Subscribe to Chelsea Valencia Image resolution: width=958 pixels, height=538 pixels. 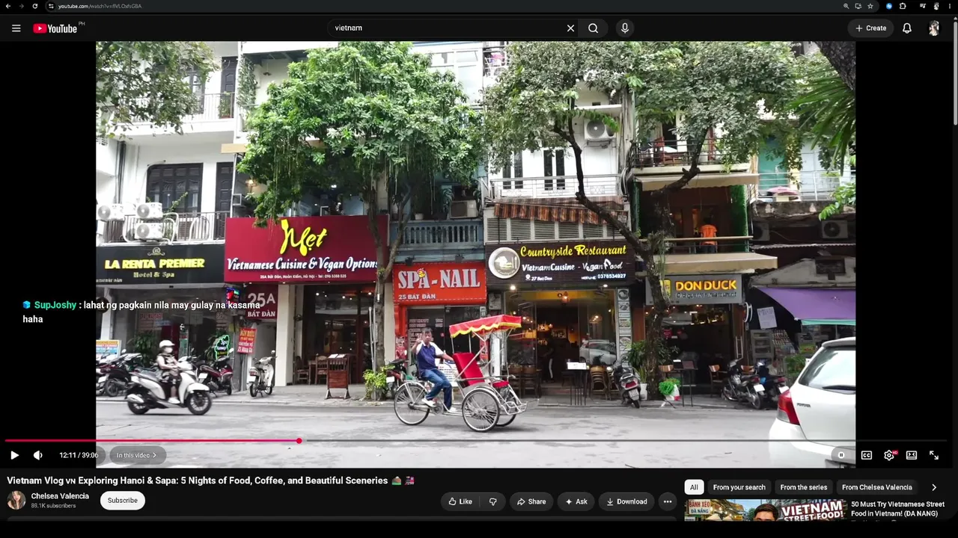tap(123, 501)
